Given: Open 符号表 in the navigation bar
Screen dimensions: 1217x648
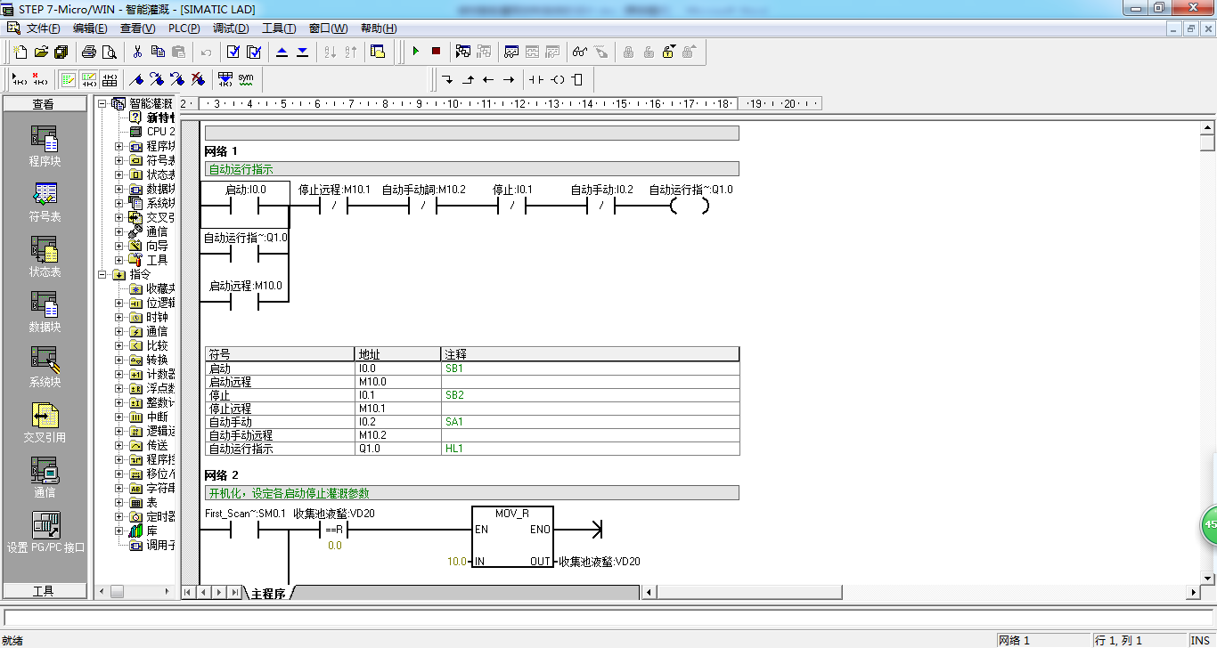Looking at the screenshot, I should pyautogui.click(x=45, y=202).
